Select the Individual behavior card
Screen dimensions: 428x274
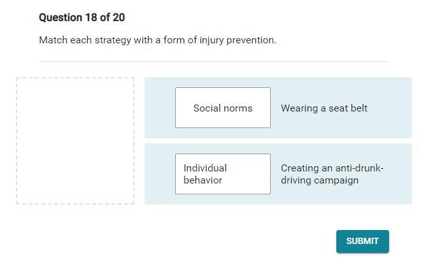point(222,174)
